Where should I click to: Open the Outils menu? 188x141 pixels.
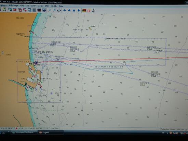tap(54, 6)
